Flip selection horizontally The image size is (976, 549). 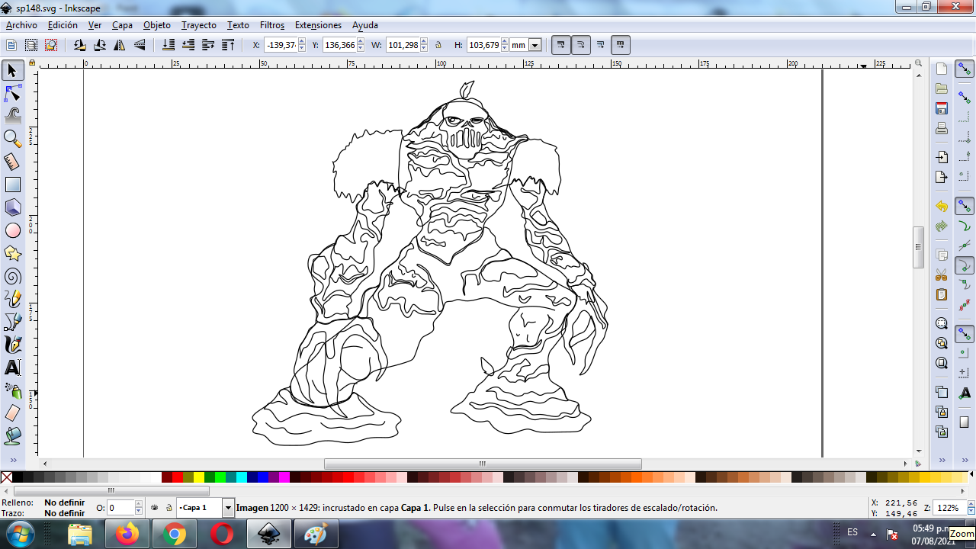tap(120, 45)
